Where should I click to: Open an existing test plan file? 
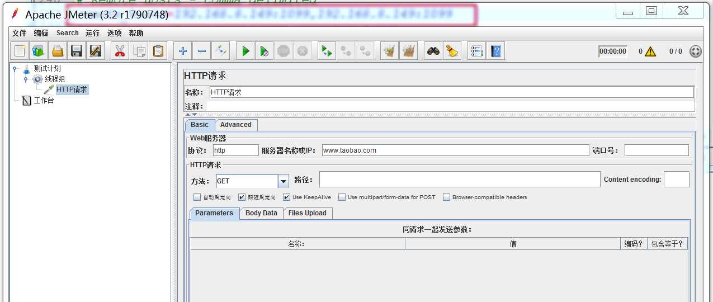[x=58, y=51]
